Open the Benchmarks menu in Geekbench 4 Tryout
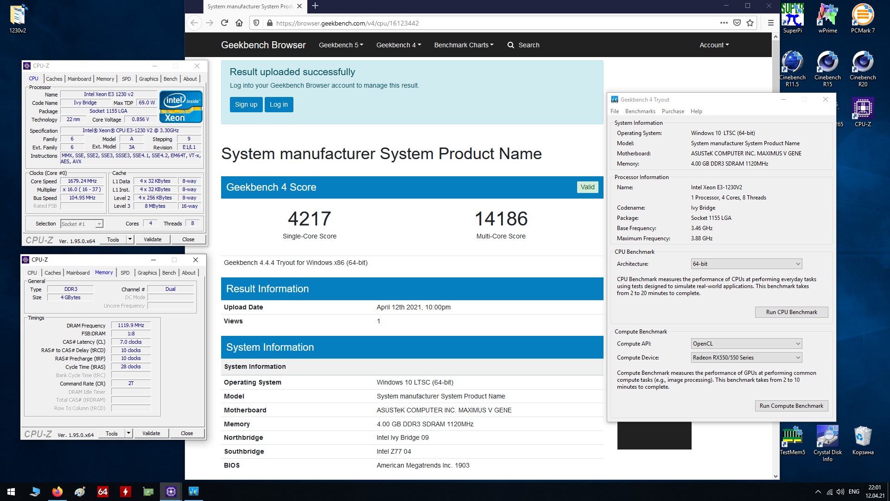 point(640,111)
